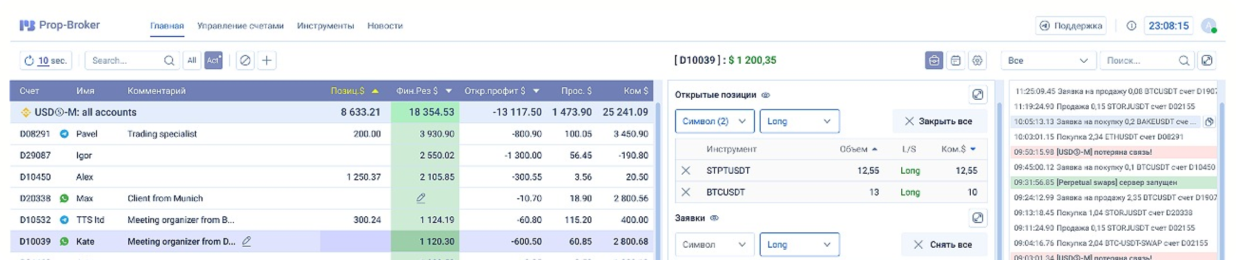Viewport: 1236px width, 260px height.
Task: Expand the Все filter dropdown
Action: point(1048,61)
